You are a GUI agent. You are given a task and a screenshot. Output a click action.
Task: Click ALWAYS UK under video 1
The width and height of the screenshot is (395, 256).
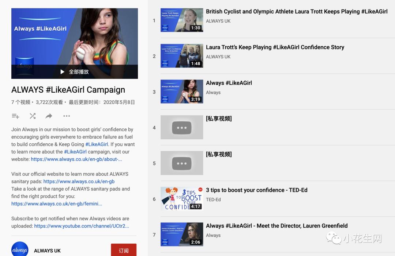coord(218,21)
